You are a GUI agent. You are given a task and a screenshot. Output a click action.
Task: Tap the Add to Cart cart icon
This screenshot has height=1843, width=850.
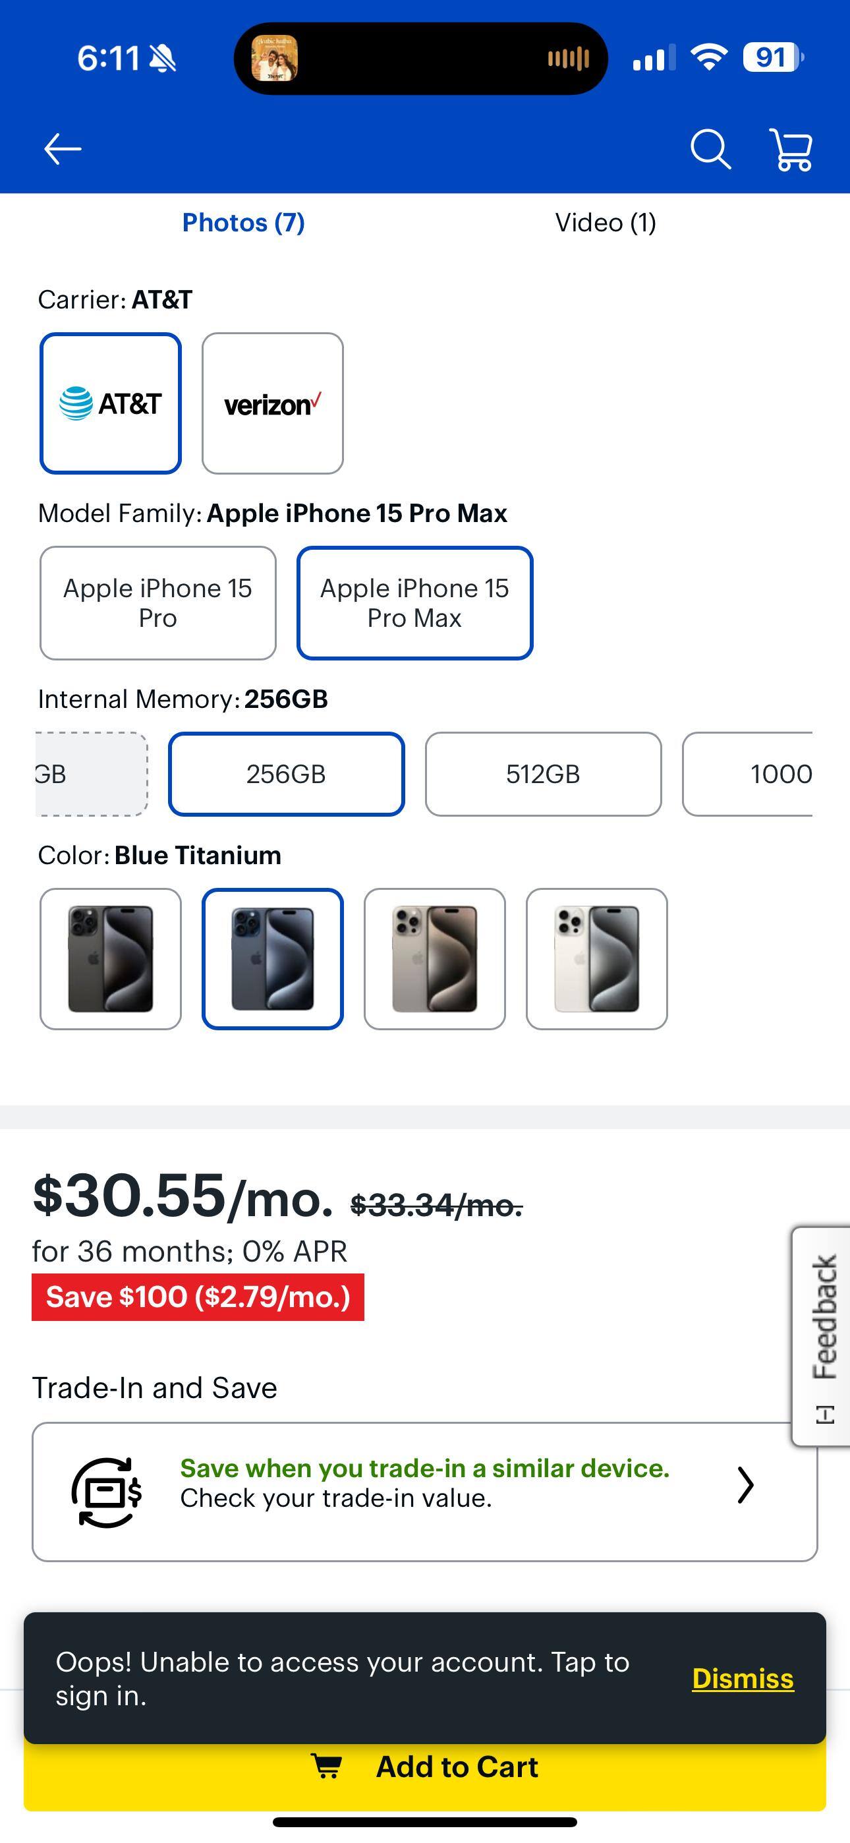pyautogui.click(x=330, y=1767)
